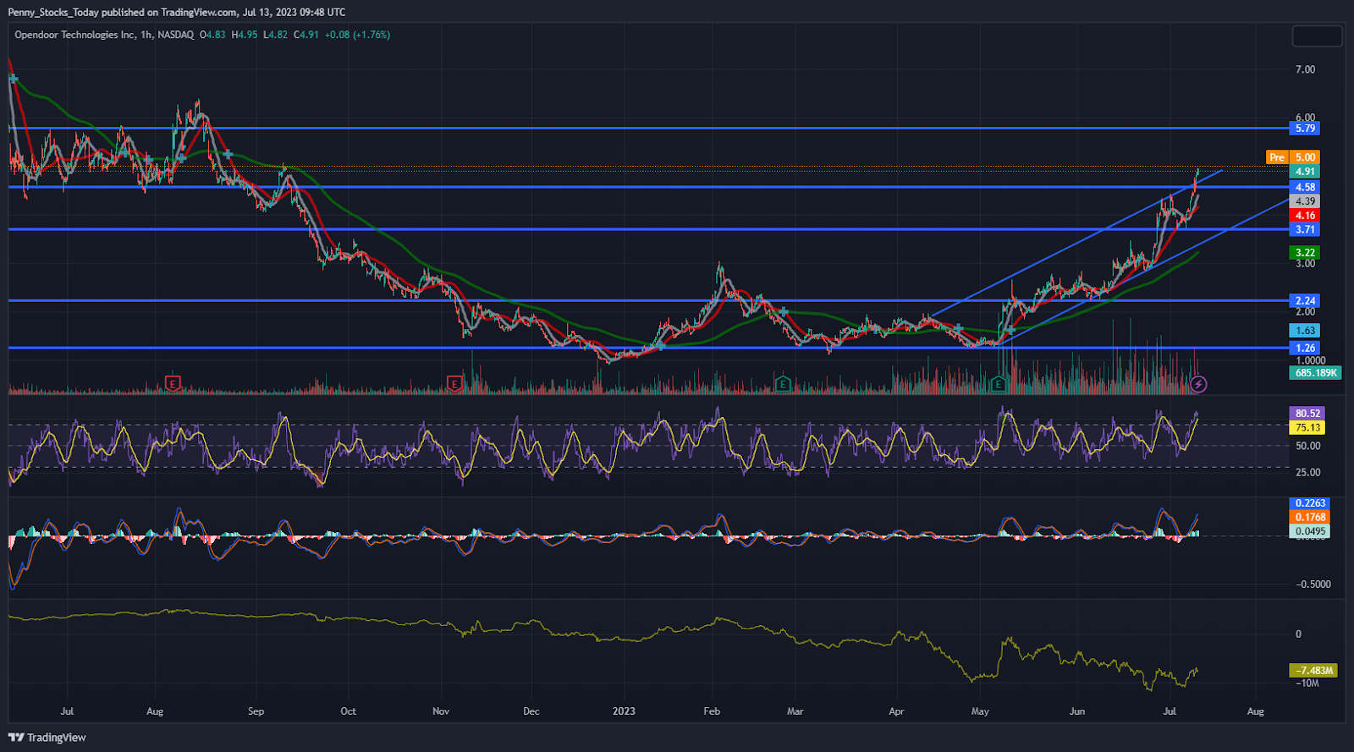Click the Feb label on the time axis
This screenshot has height=752, width=1354.
click(x=712, y=711)
